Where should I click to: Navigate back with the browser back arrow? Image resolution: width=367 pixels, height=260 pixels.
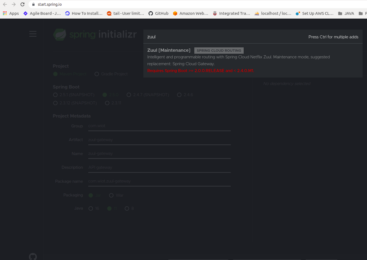[x=5, y=4]
